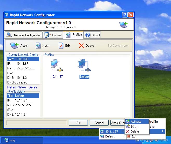The height and width of the screenshot is (144, 171).
Task: Click the Delete toolbar label
Action: [90, 46]
